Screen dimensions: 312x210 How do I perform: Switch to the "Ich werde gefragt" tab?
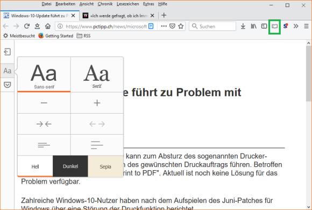tap(118, 16)
